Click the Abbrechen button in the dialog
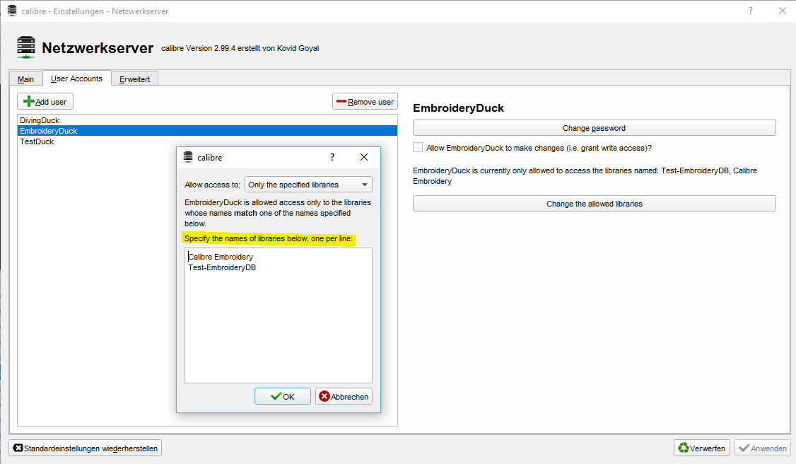Image resolution: width=796 pixels, height=464 pixels. [x=344, y=397]
